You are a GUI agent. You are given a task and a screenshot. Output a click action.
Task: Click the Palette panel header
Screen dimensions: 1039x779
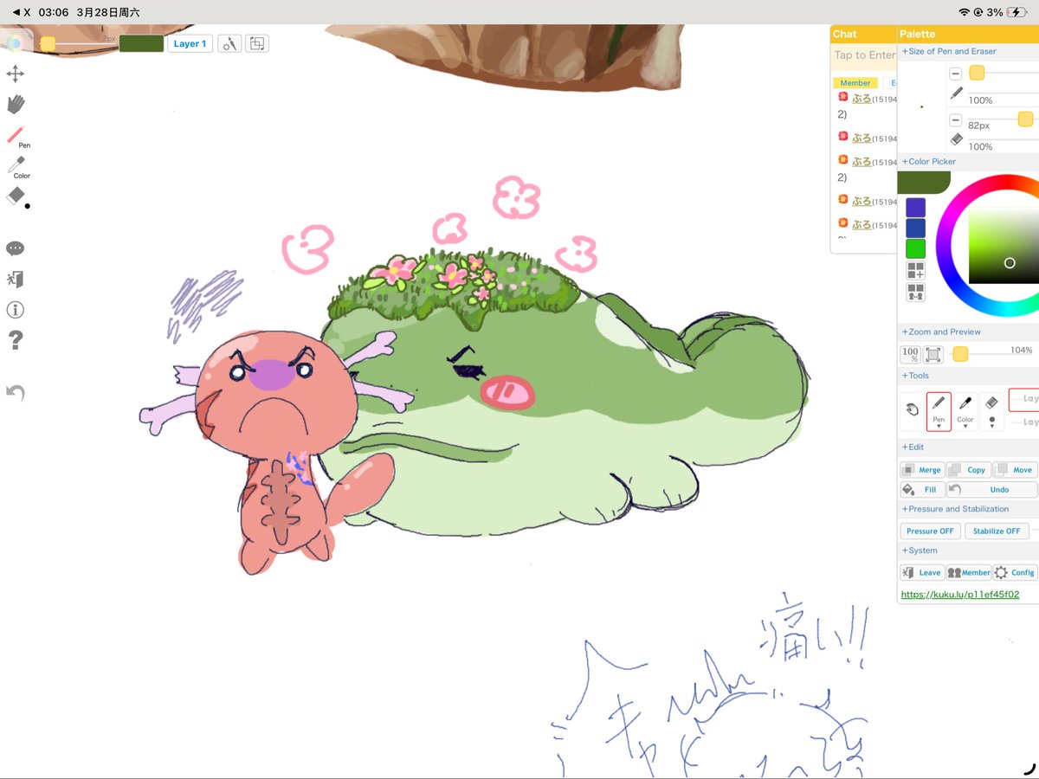[x=968, y=34]
